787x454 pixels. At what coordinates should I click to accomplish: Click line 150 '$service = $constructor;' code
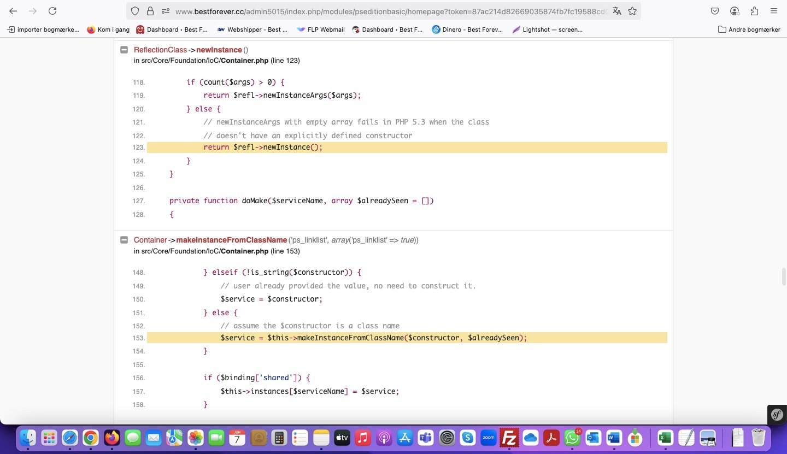tap(272, 299)
